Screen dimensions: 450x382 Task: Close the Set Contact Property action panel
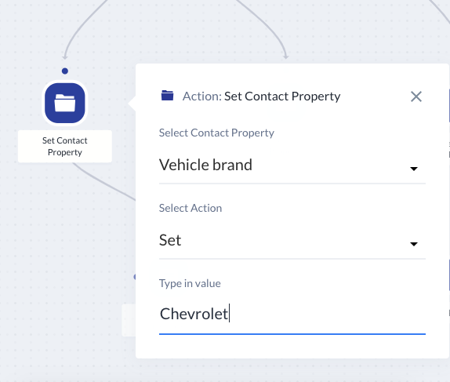pos(416,96)
